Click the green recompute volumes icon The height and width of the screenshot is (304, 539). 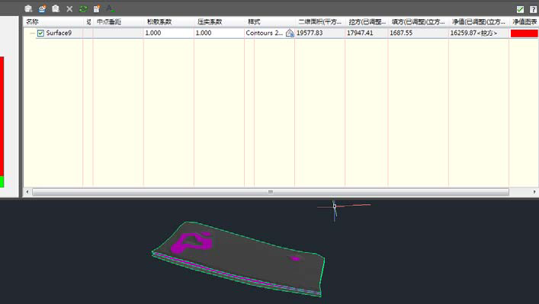pyautogui.click(x=83, y=8)
